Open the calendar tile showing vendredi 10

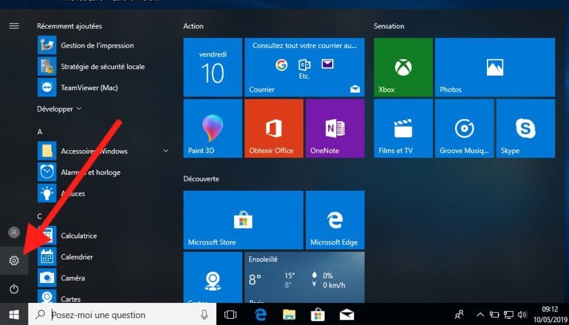click(x=213, y=67)
